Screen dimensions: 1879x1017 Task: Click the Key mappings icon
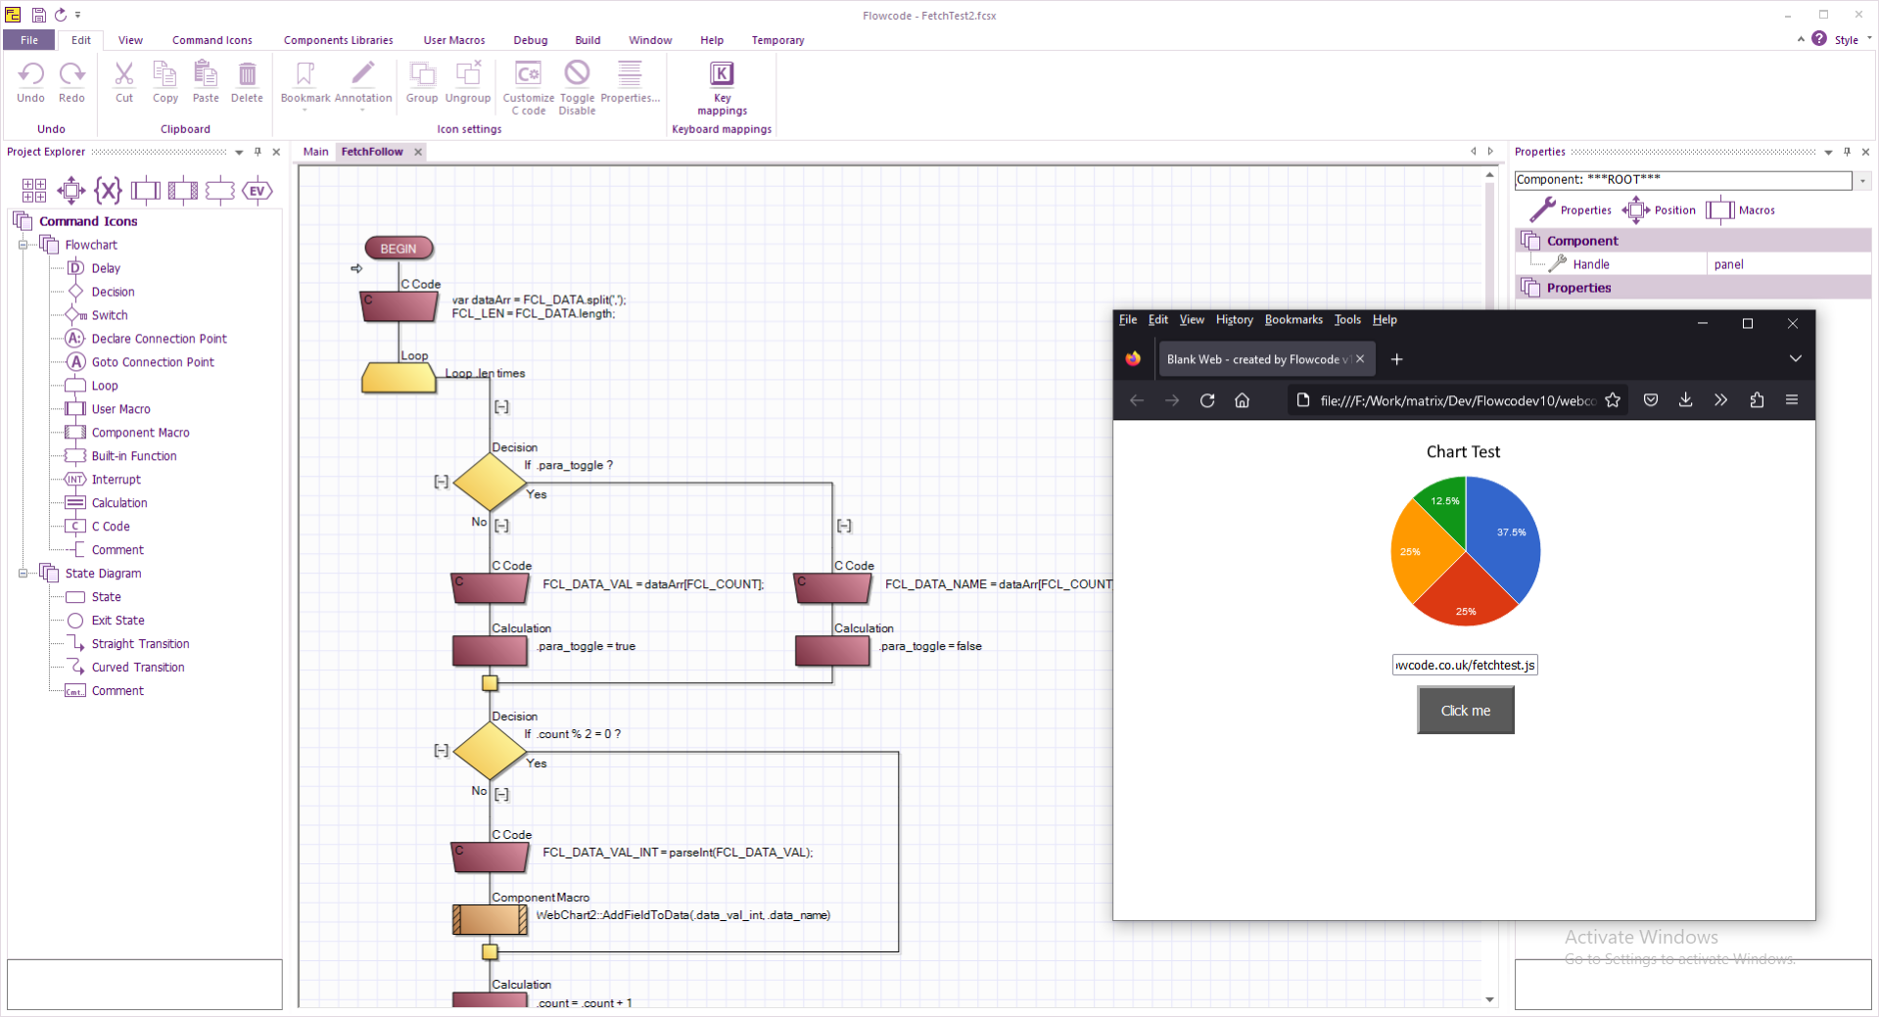(722, 74)
